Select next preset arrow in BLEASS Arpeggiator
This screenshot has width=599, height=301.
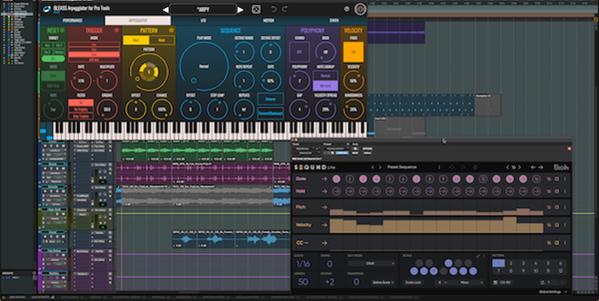tap(240, 10)
